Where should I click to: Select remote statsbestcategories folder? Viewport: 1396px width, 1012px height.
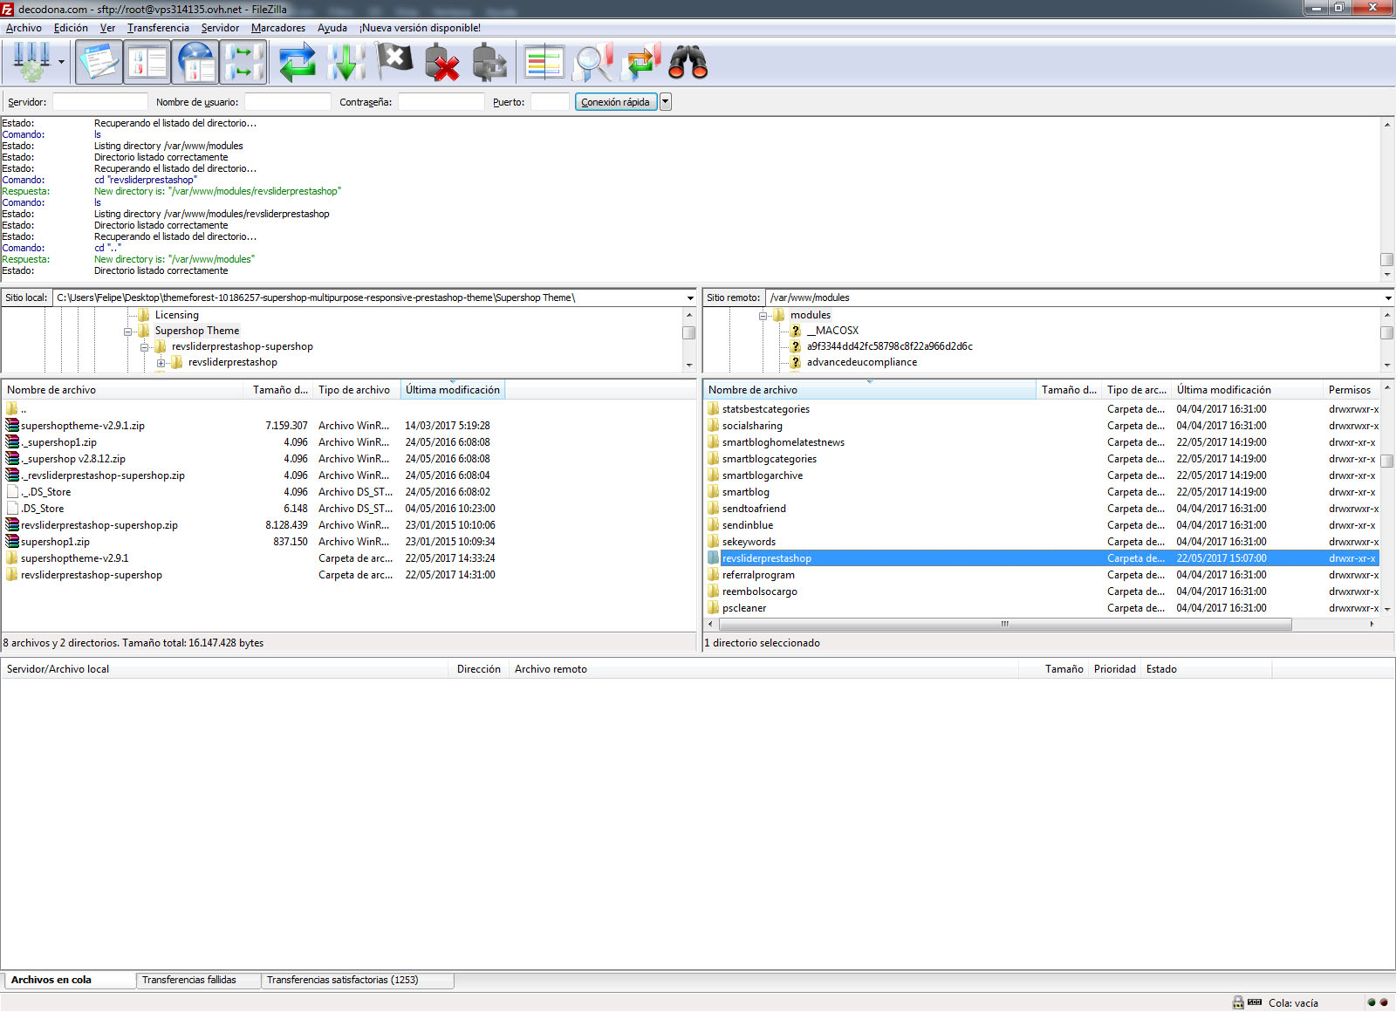tap(766, 409)
